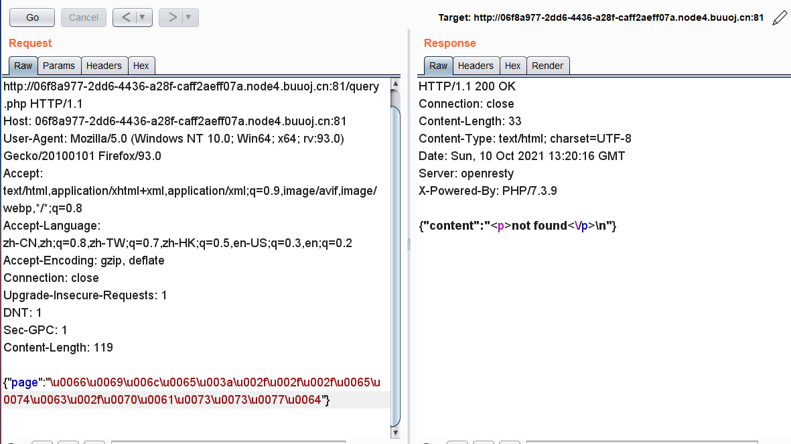Open the back history dropdown arrow
Image resolution: width=791 pixels, height=444 pixels.
click(143, 17)
